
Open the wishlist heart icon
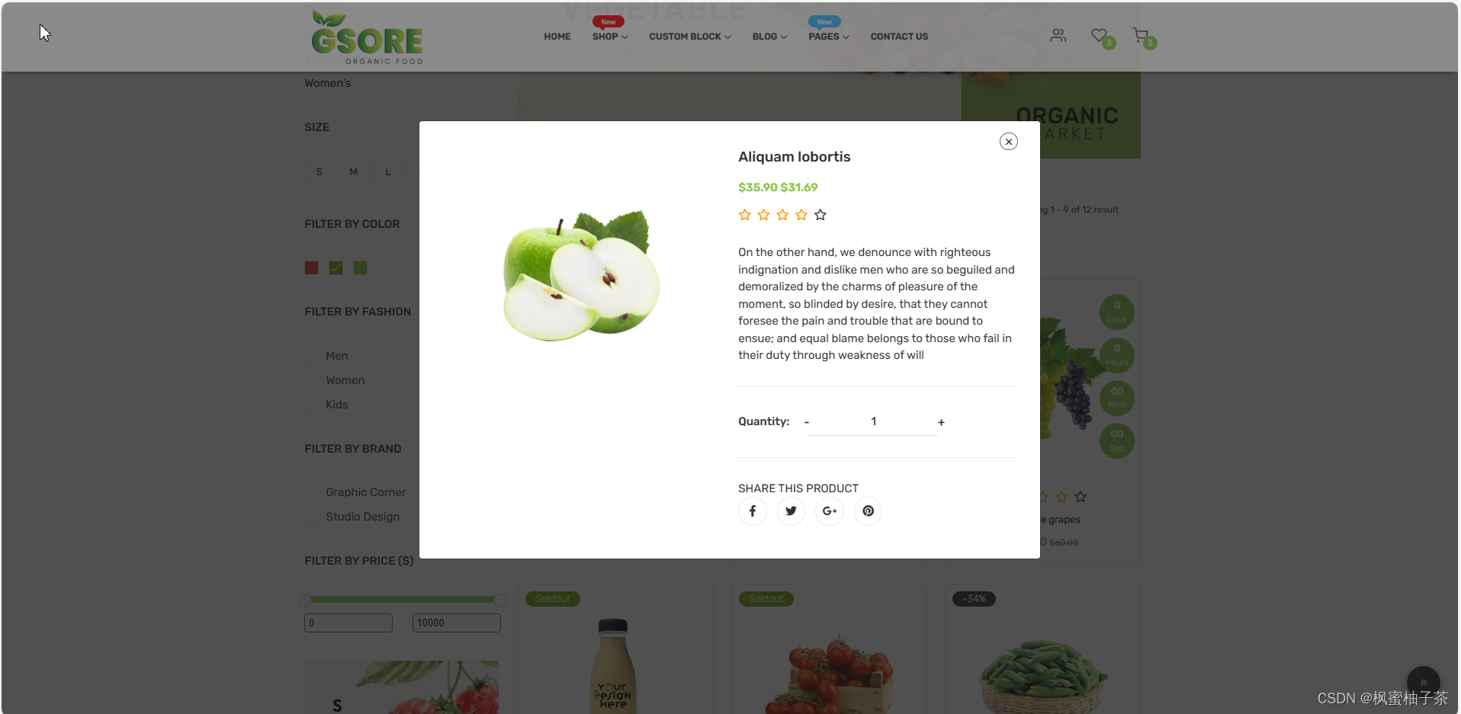(1099, 35)
